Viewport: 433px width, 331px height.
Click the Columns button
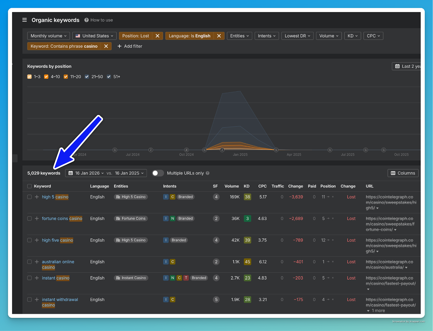[403, 173]
